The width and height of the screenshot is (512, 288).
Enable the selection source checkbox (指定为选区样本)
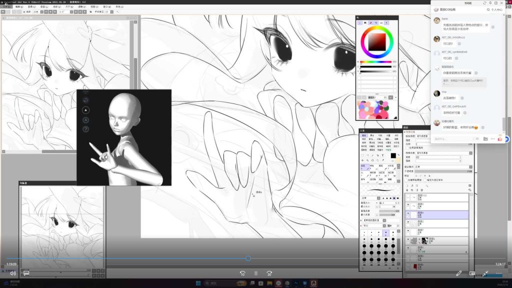[425, 180]
